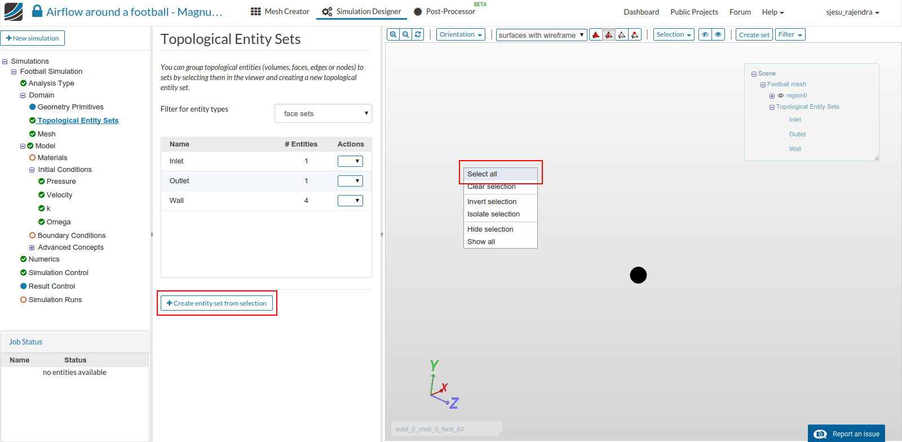Expand the Advanced Concepts node
The height and width of the screenshot is (442, 902).
[x=32, y=248]
